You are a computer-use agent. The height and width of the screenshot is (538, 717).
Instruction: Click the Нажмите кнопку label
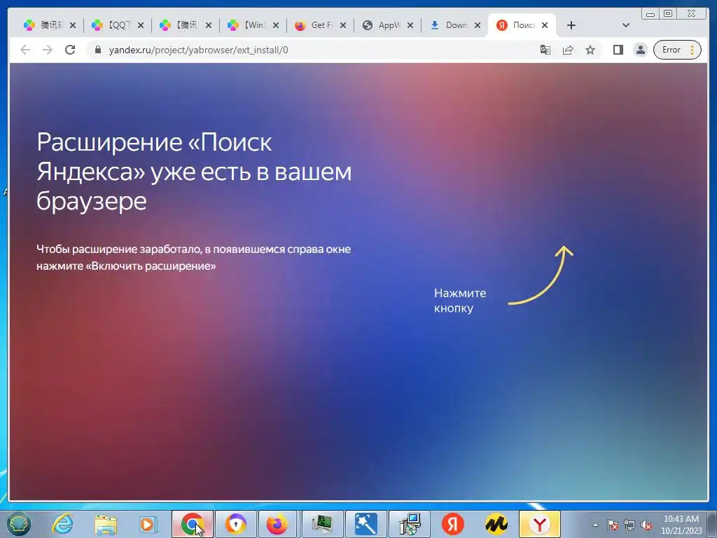click(460, 301)
